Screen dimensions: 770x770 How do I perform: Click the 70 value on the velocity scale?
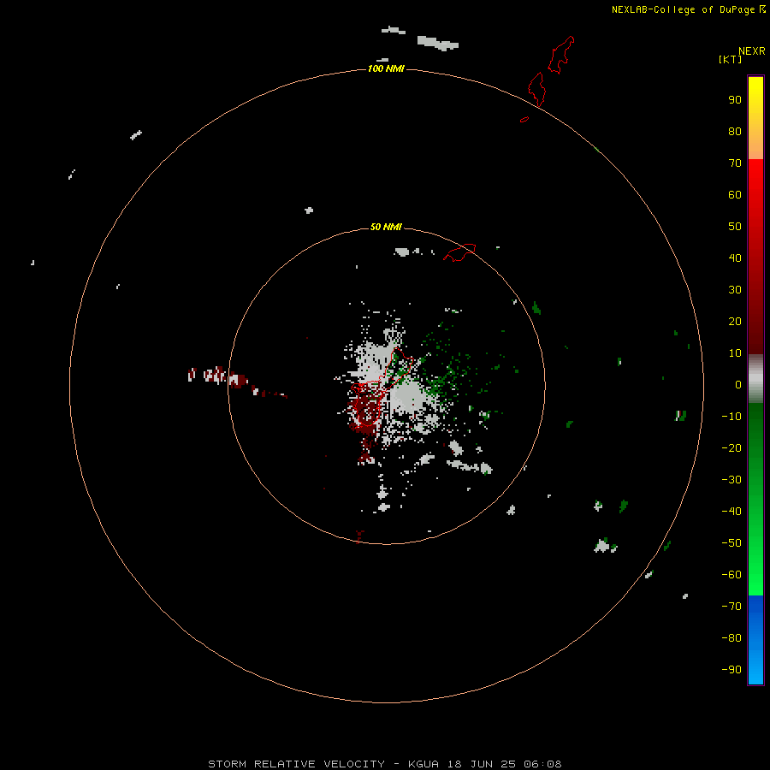pyautogui.click(x=735, y=163)
